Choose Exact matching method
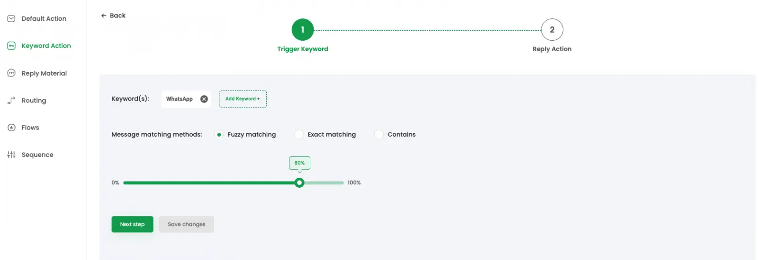This screenshot has height=260, width=758. [299, 135]
